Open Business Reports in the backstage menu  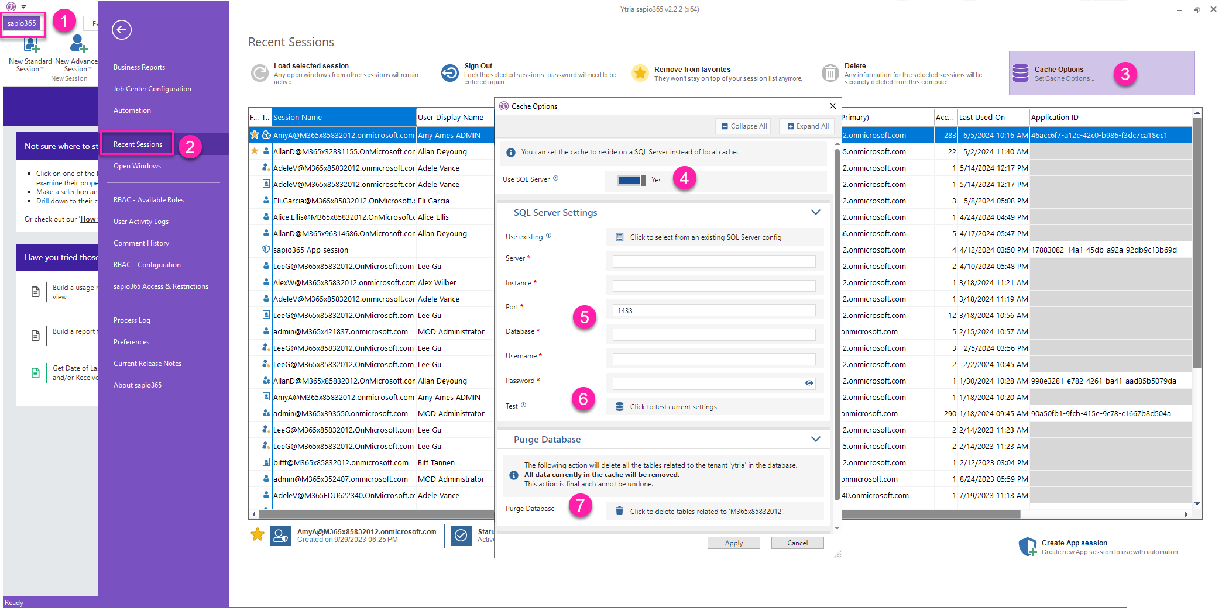pyautogui.click(x=139, y=67)
